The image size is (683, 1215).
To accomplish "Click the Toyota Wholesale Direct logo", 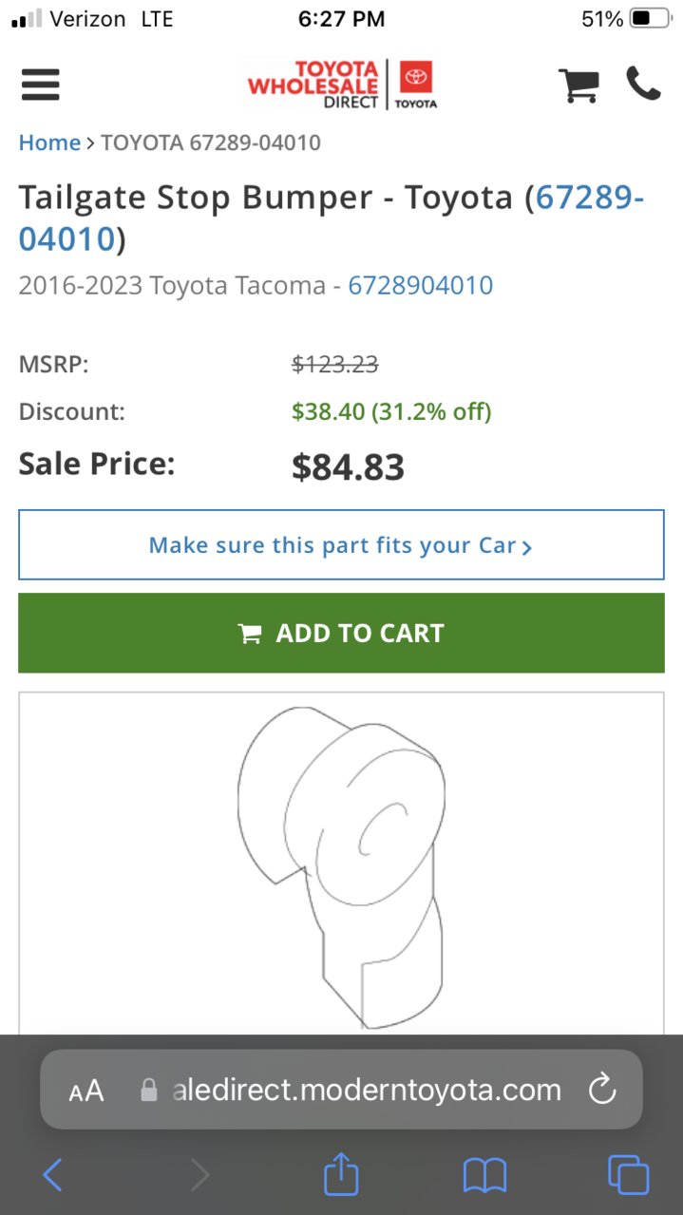I will [x=342, y=85].
